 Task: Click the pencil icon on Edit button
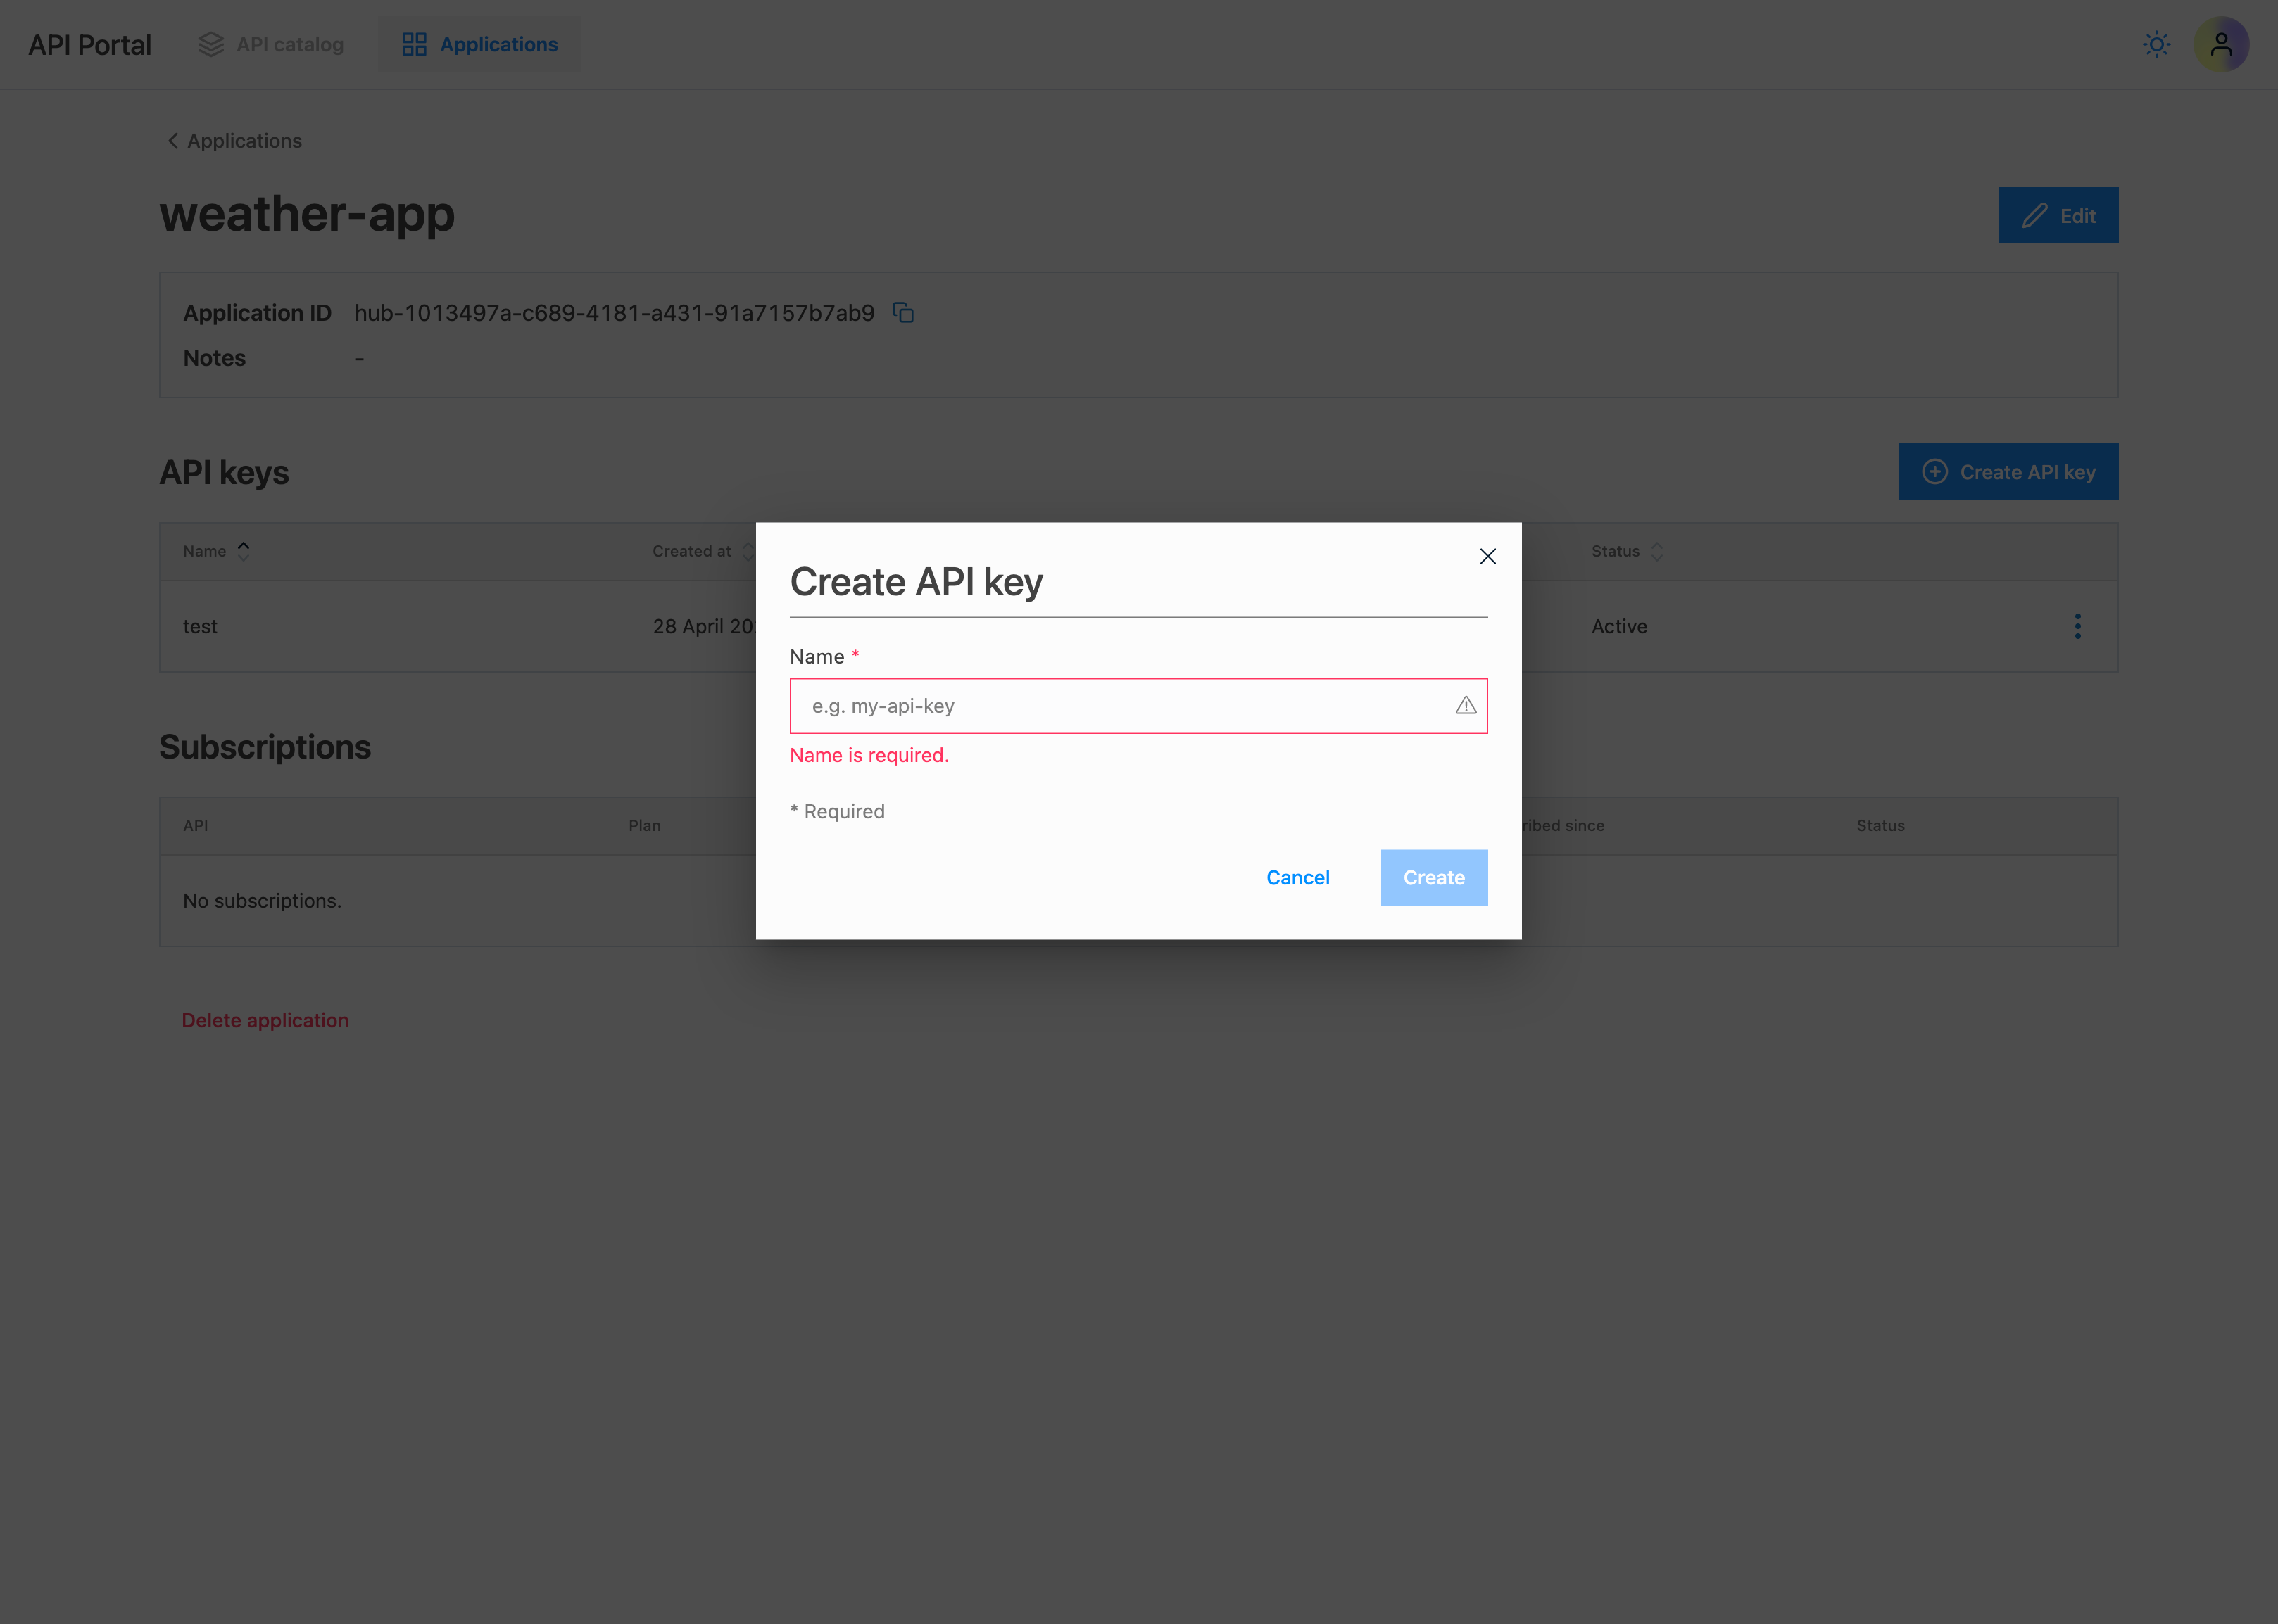tap(2034, 216)
